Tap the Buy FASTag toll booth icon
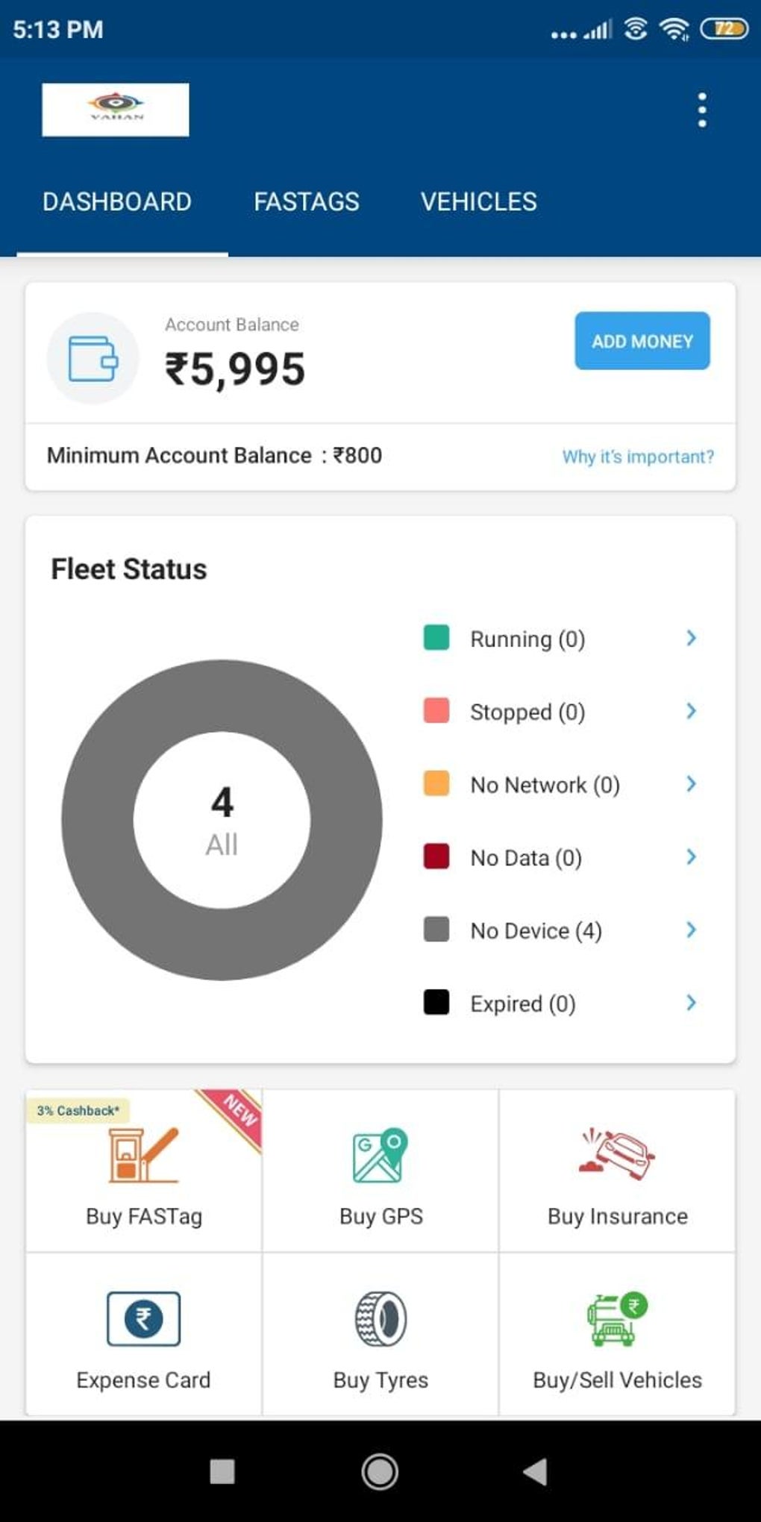 coord(144,1154)
